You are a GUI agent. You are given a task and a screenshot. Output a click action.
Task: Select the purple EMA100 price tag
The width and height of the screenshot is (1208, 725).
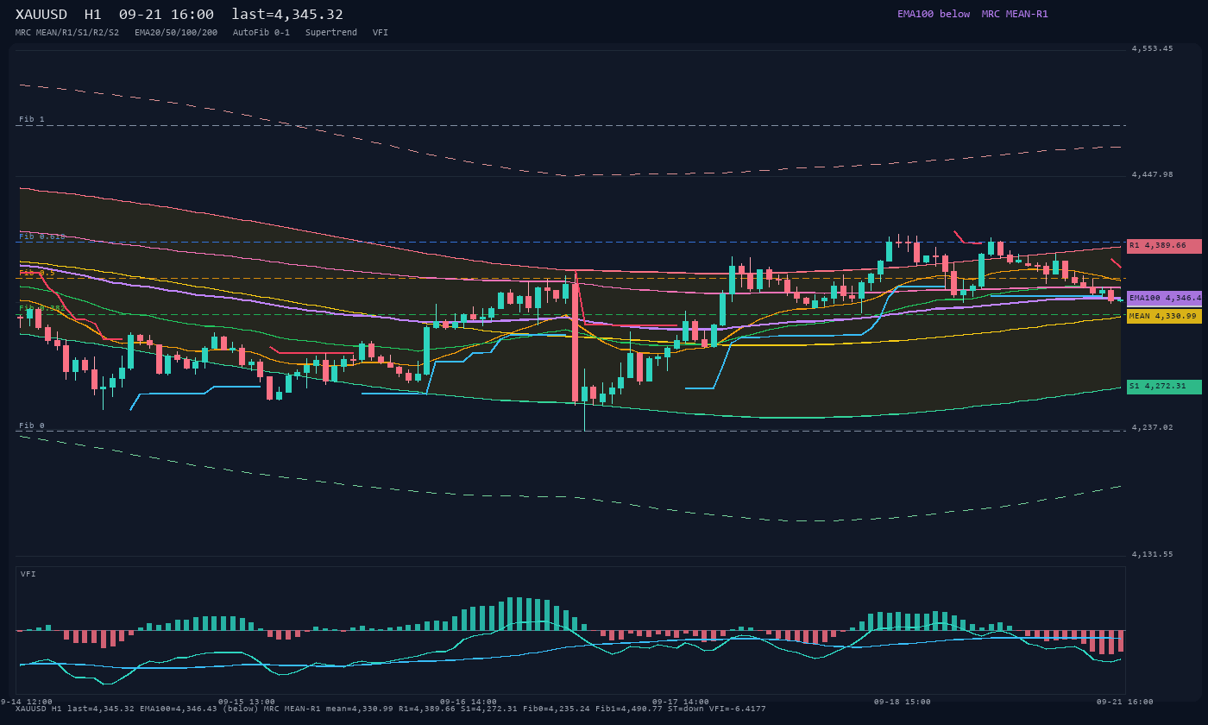[x=1164, y=298]
